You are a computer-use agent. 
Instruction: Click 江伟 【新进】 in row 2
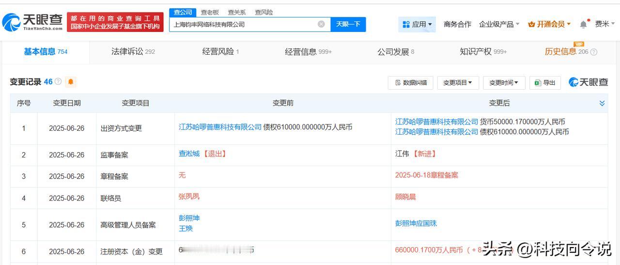pos(416,154)
